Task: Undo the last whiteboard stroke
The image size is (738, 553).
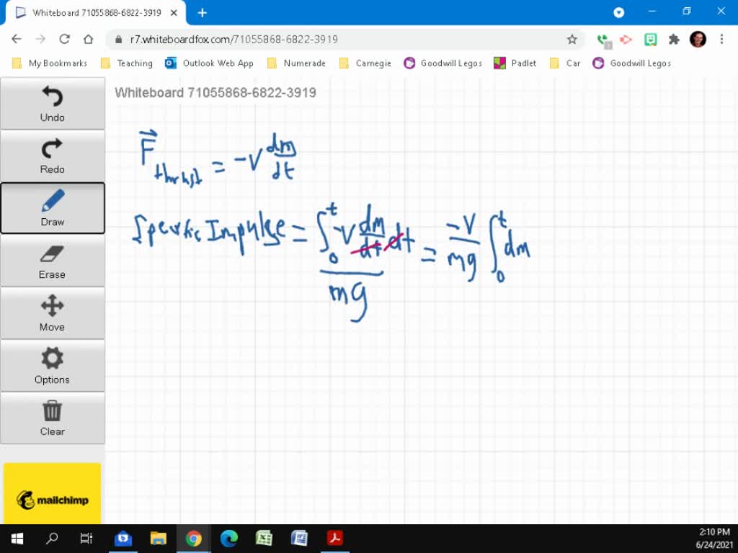Action: (x=53, y=104)
